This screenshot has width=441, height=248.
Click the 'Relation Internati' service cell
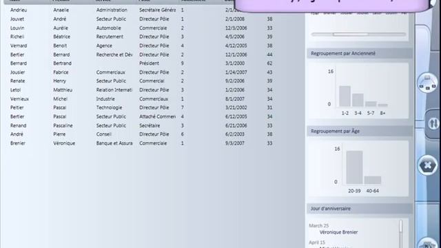click(x=114, y=90)
